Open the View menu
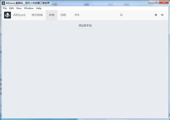170x120 pixels. click(19, 8)
